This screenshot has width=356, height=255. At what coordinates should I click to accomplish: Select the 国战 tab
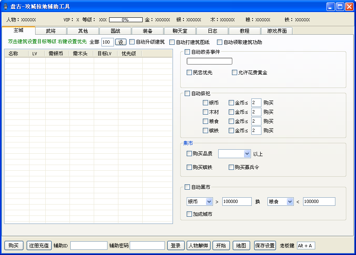click(115, 31)
